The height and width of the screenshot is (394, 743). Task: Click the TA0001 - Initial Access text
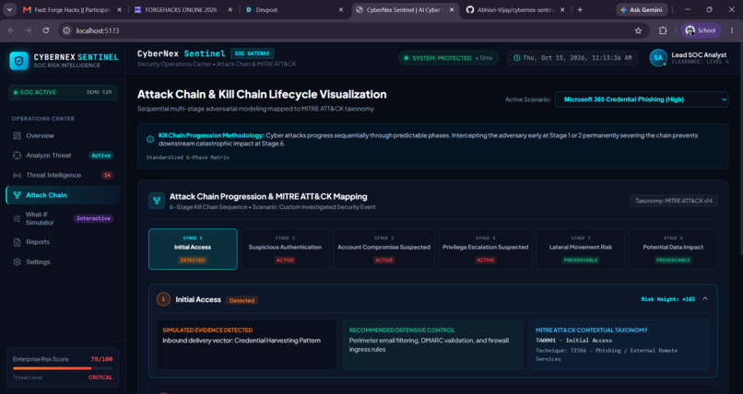pyautogui.click(x=573, y=340)
